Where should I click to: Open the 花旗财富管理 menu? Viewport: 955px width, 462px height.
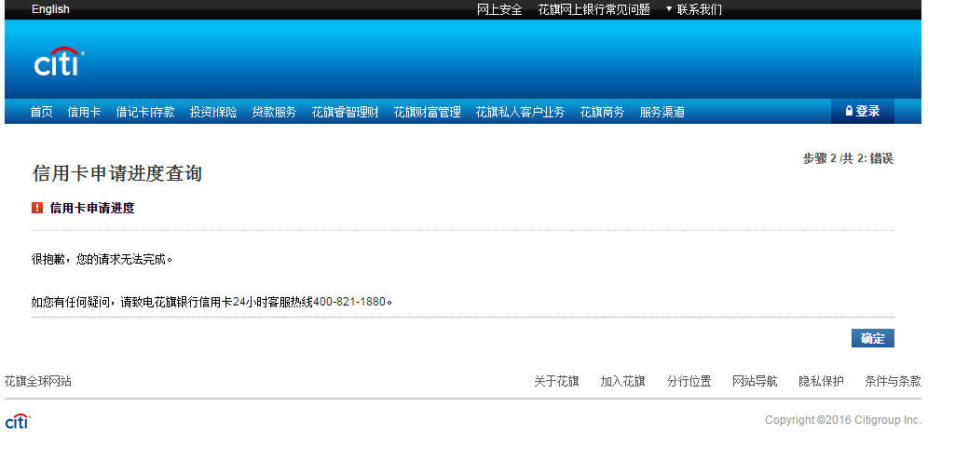[x=427, y=112]
